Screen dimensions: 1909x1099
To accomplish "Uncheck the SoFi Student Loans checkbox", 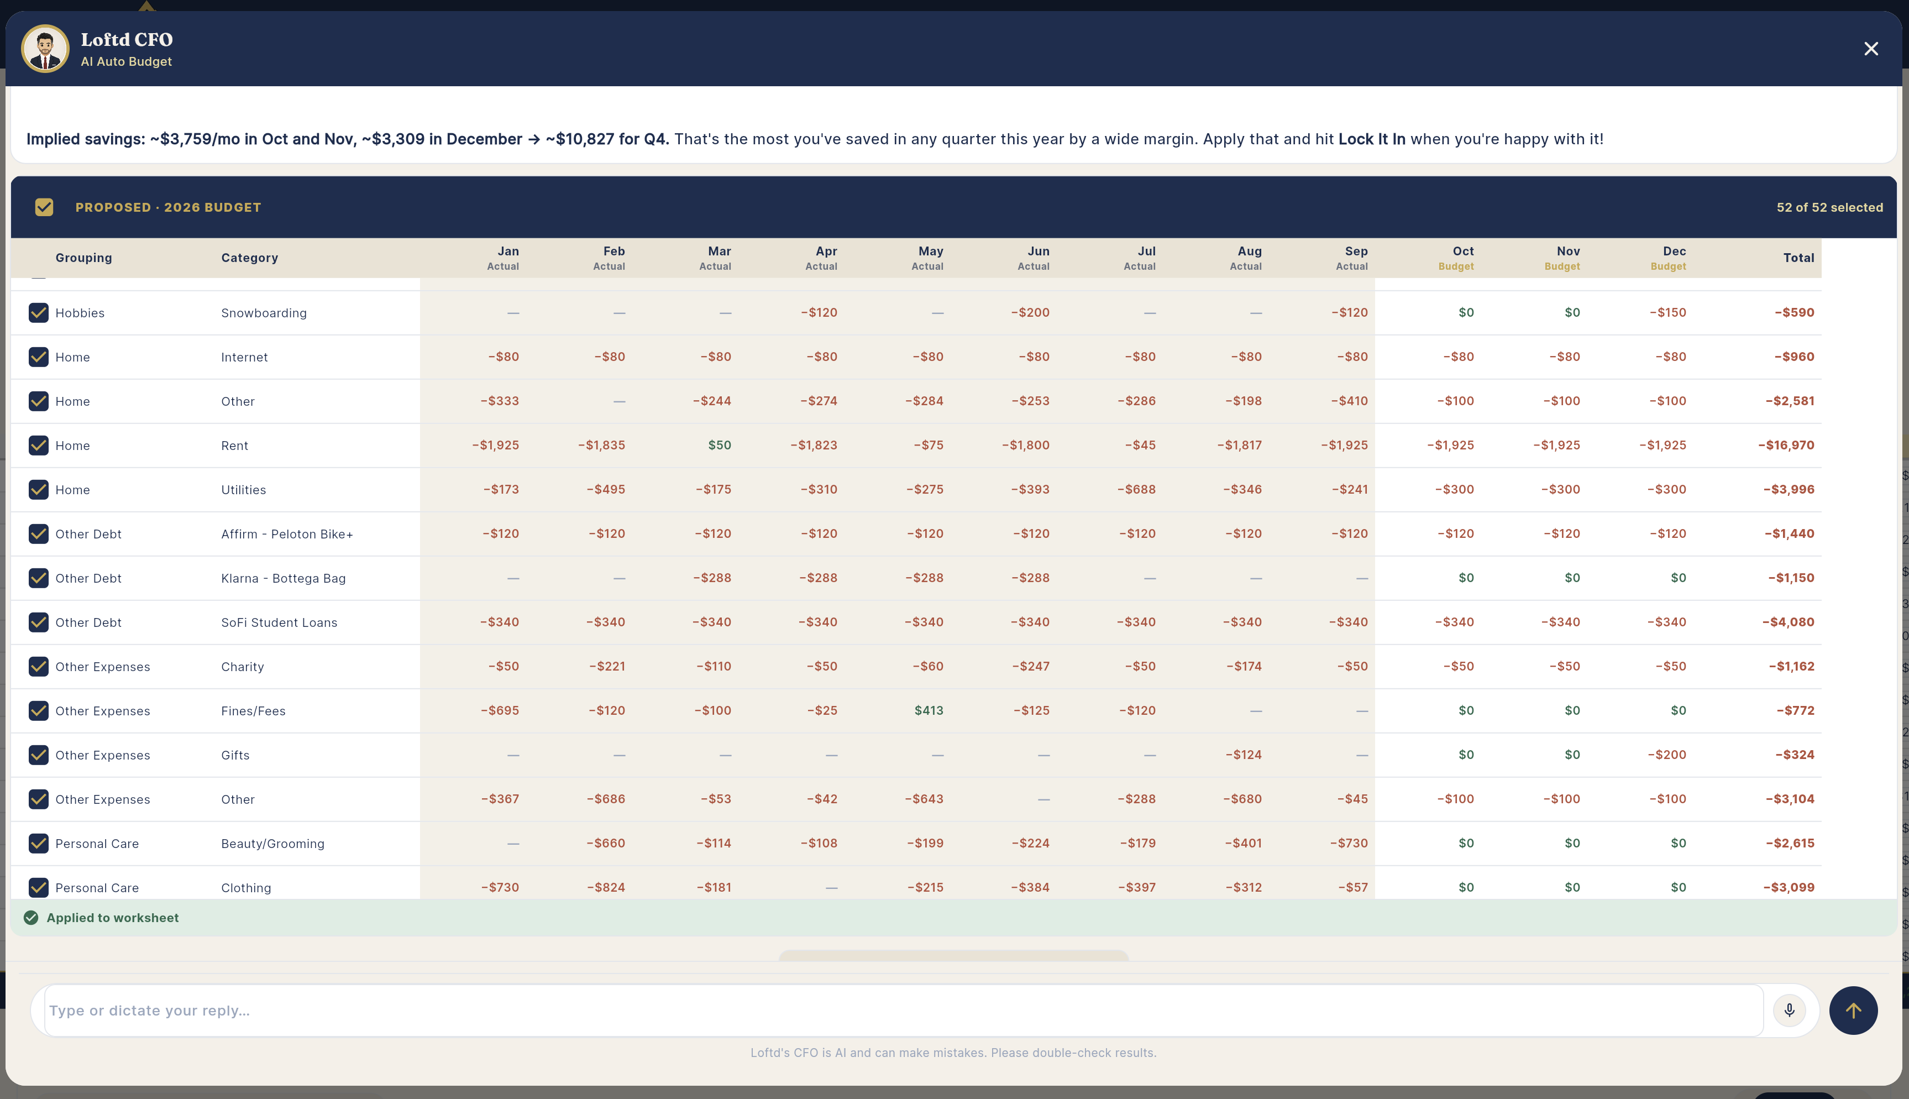I will tap(39, 622).
